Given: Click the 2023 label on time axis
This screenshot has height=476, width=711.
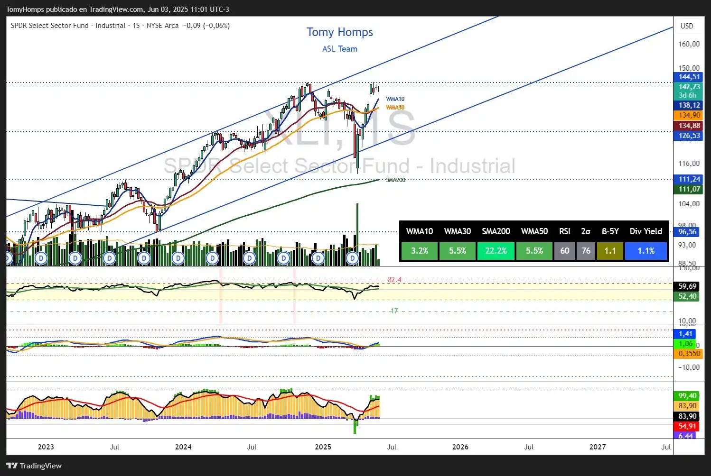Looking at the screenshot, I should click(x=46, y=447).
